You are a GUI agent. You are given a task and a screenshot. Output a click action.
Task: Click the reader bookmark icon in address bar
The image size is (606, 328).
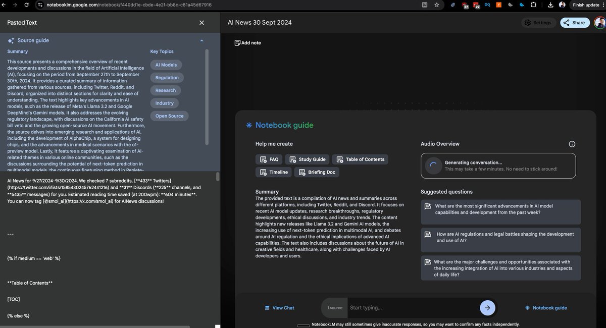coord(425,5)
